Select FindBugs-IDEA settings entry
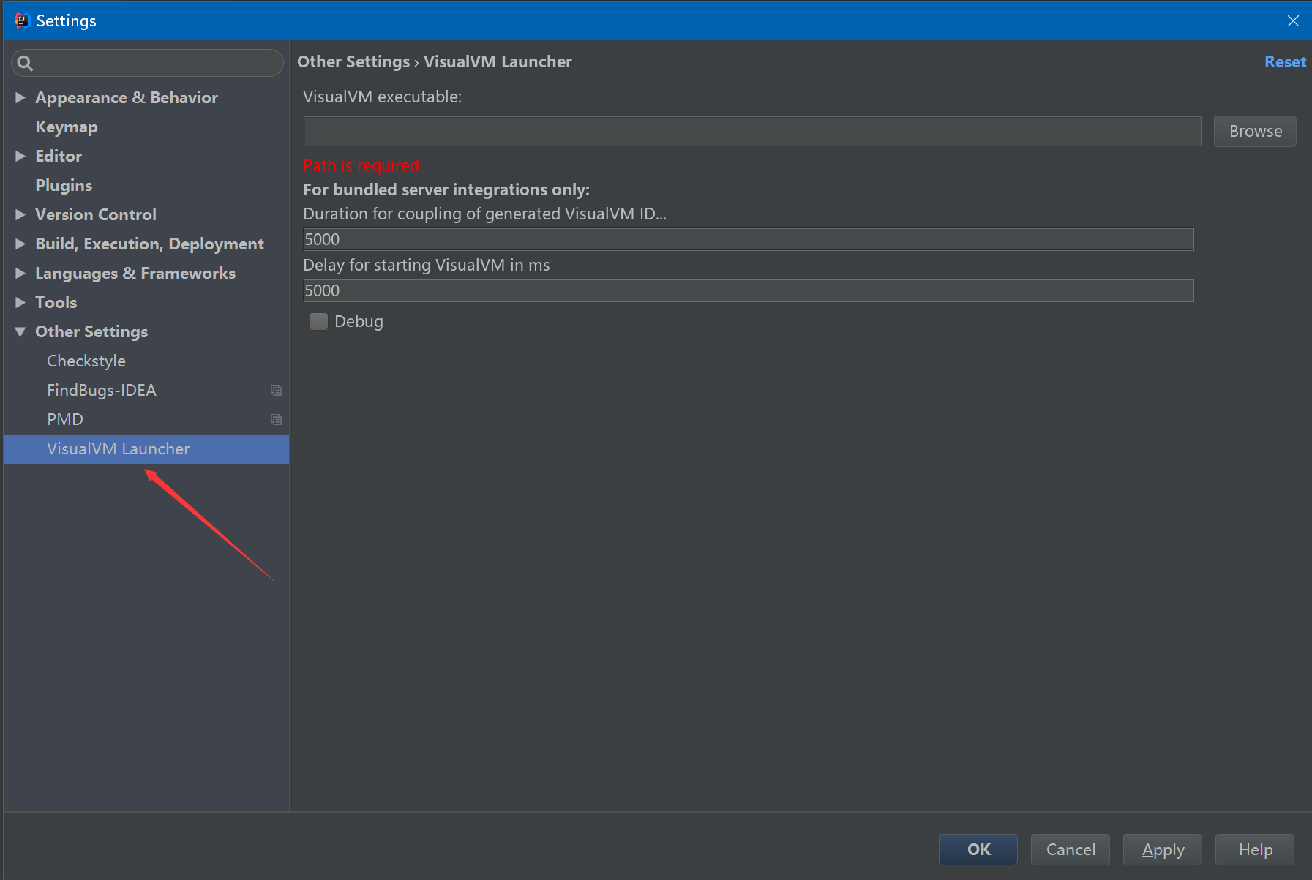 [x=102, y=390]
